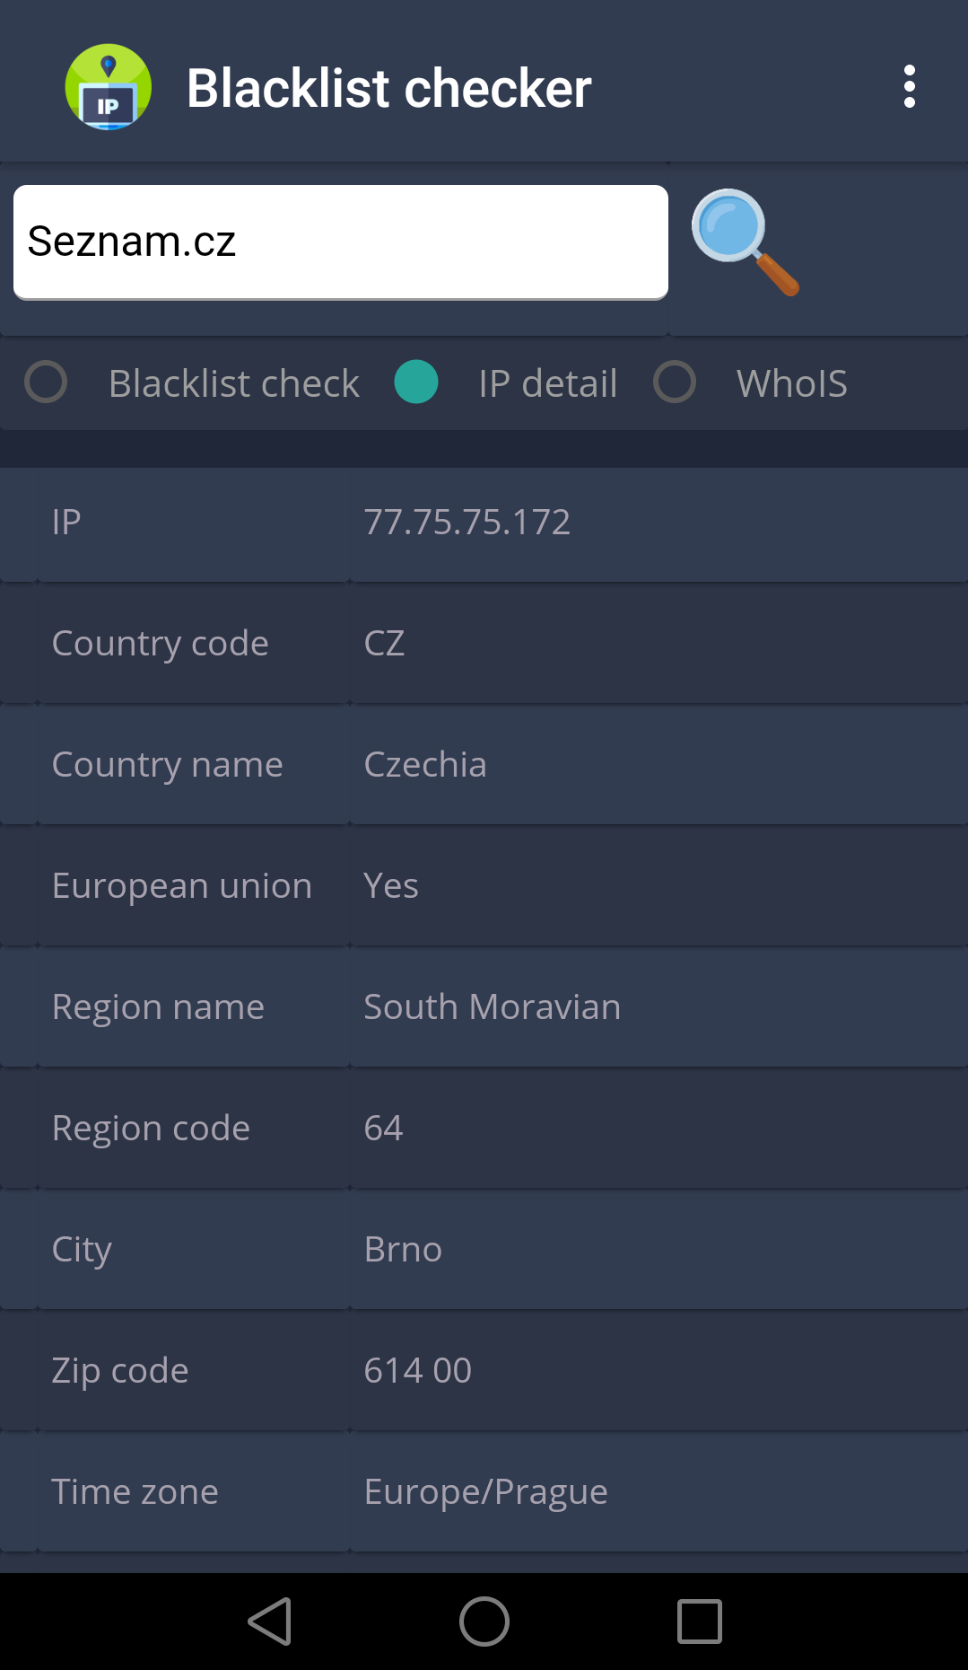
Task: Tap the IP address 77.75.75.172 value
Action: click(x=467, y=523)
